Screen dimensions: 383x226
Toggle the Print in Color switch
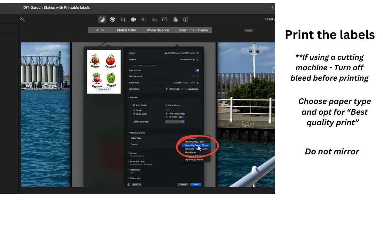coord(197,71)
